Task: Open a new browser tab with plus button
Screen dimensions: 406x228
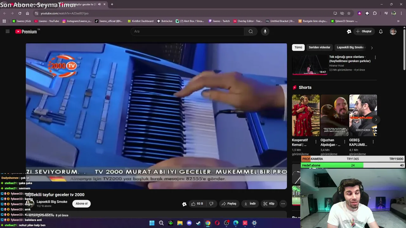Action: coord(112,4)
